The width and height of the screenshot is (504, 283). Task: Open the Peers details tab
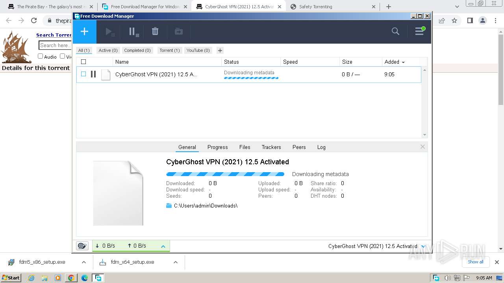(x=299, y=147)
